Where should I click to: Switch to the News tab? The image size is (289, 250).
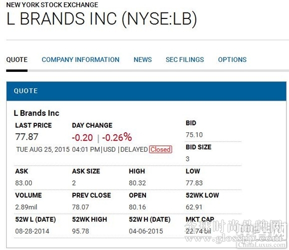click(x=142, y=59)
